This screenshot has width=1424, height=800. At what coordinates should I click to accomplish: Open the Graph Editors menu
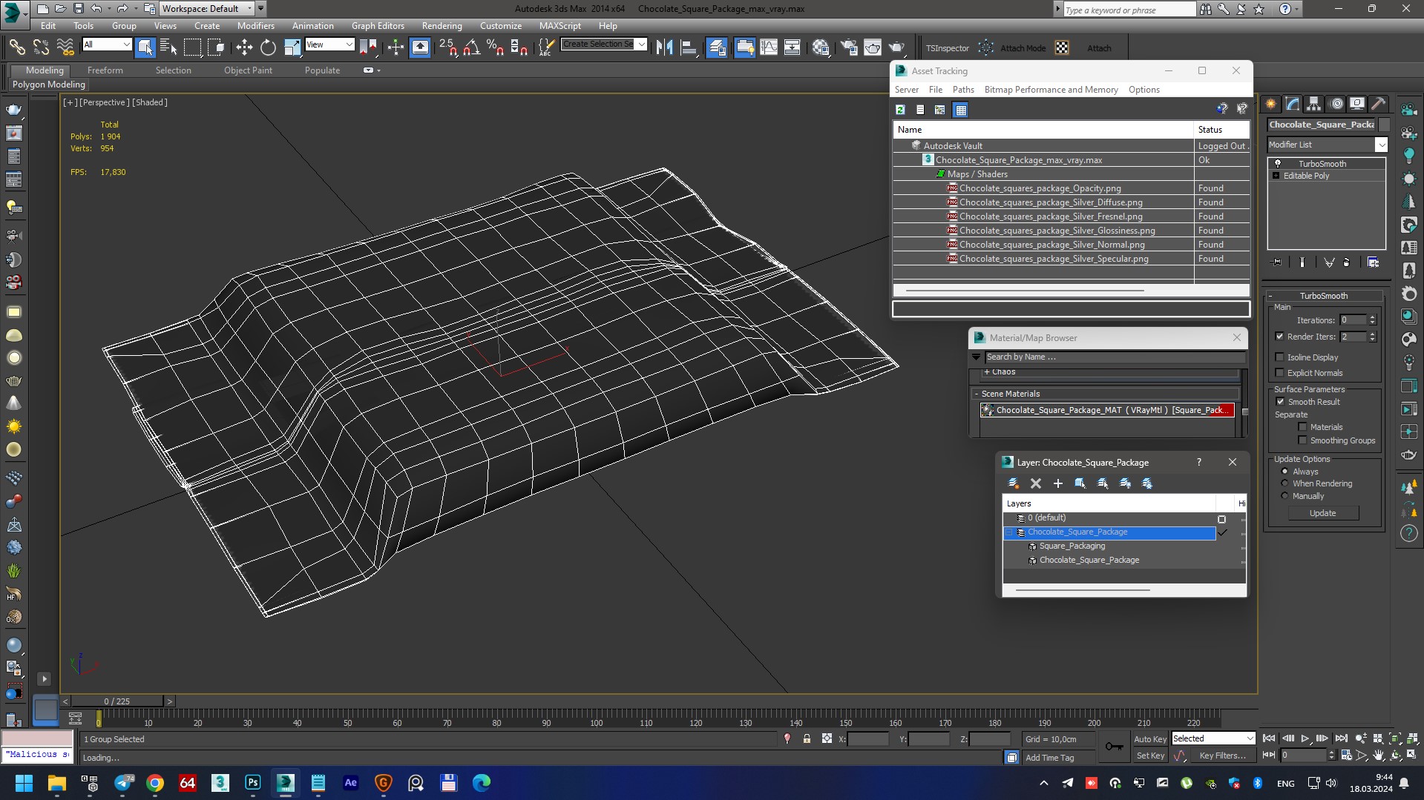point(378,25)
